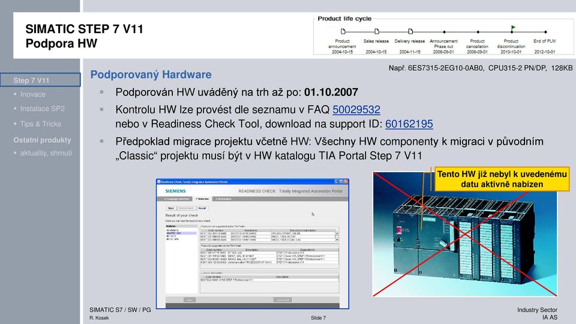
Task: Select the Announcement Phase out timeline dot
Action: click(x=444, y=32)
